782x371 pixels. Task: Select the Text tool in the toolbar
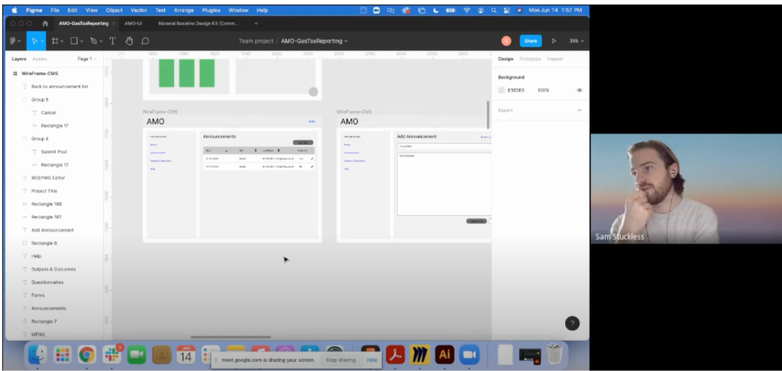coord(112,40)
